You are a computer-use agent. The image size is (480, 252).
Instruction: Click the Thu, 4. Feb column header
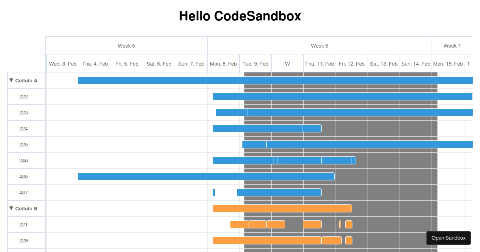[x=95, y=64]
